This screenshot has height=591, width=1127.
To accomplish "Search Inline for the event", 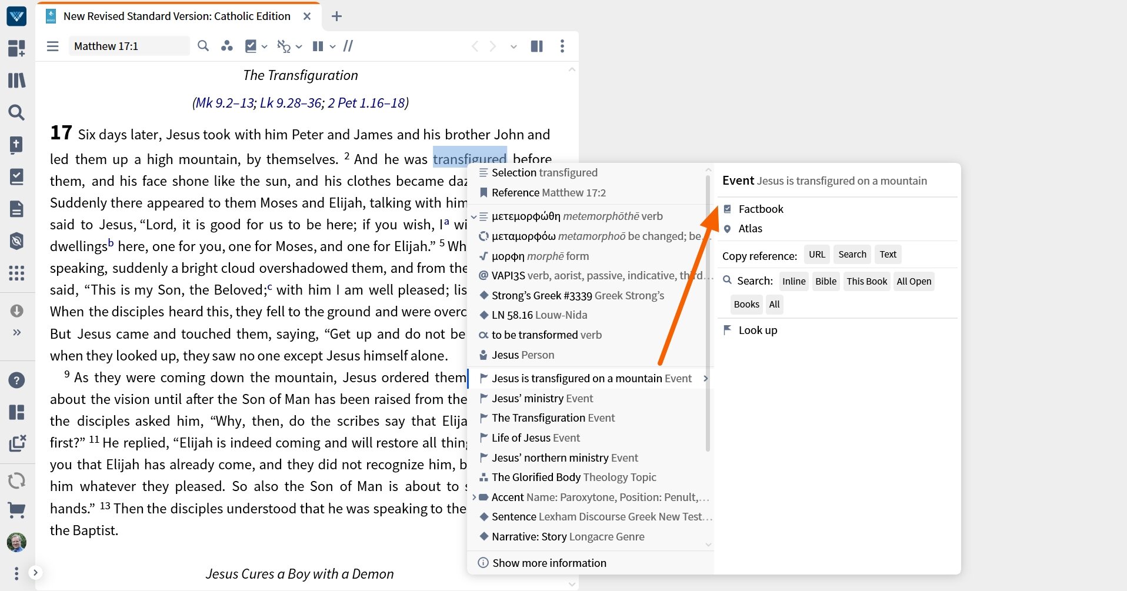I will tap(793, 281).
